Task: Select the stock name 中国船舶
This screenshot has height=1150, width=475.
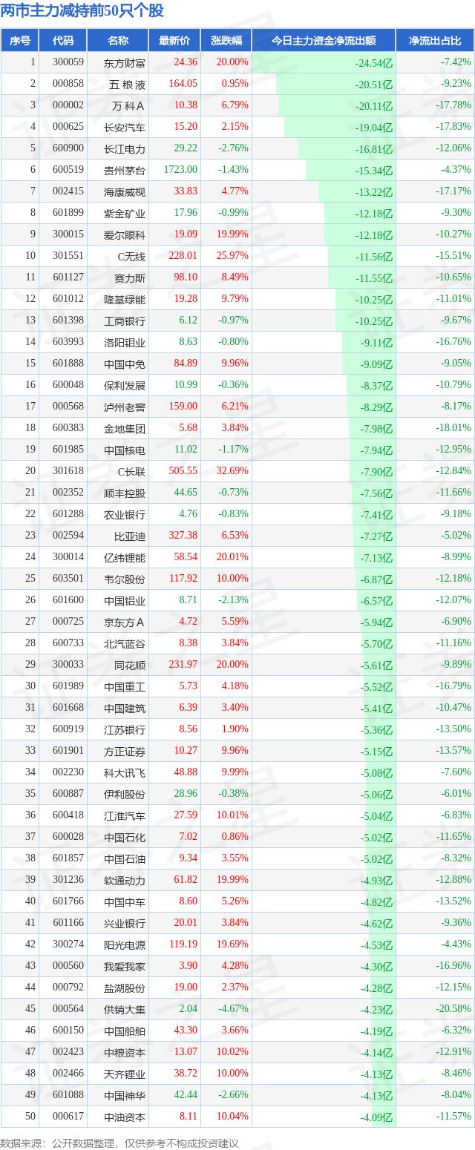Action: 125,1031
